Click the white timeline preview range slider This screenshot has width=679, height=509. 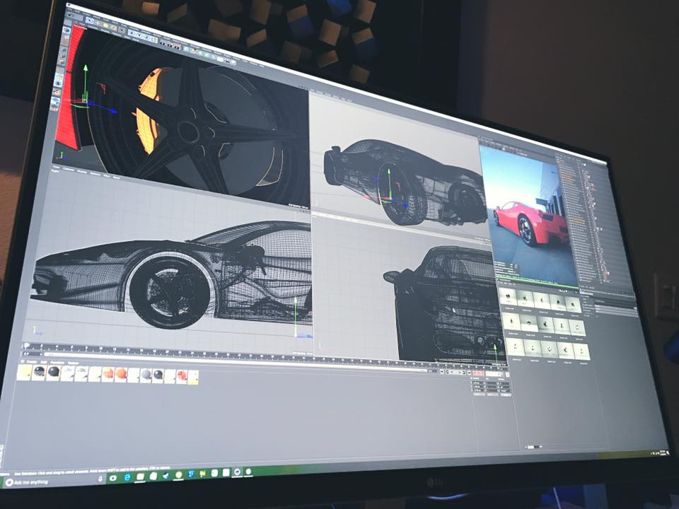tap(236, 363)
